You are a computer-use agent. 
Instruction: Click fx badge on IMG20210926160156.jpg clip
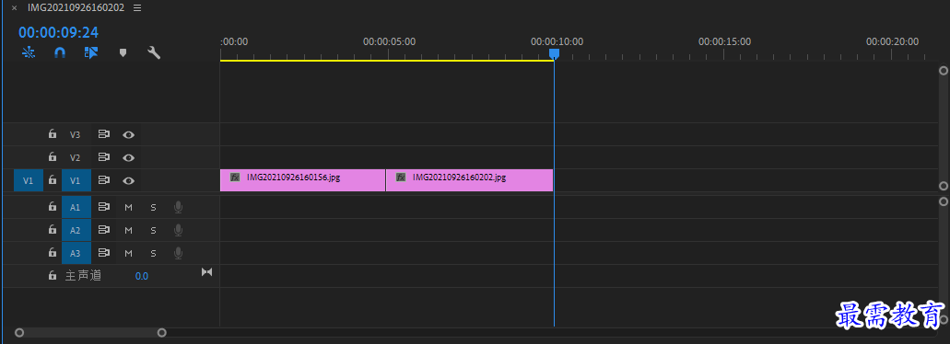tap(235, 178)
